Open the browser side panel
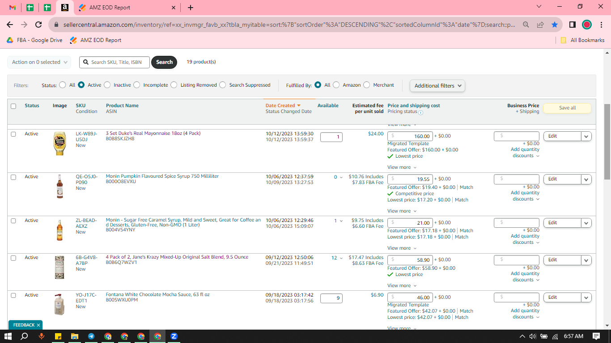The height and width of the screenshot is (343, 611). click(572, 25)
